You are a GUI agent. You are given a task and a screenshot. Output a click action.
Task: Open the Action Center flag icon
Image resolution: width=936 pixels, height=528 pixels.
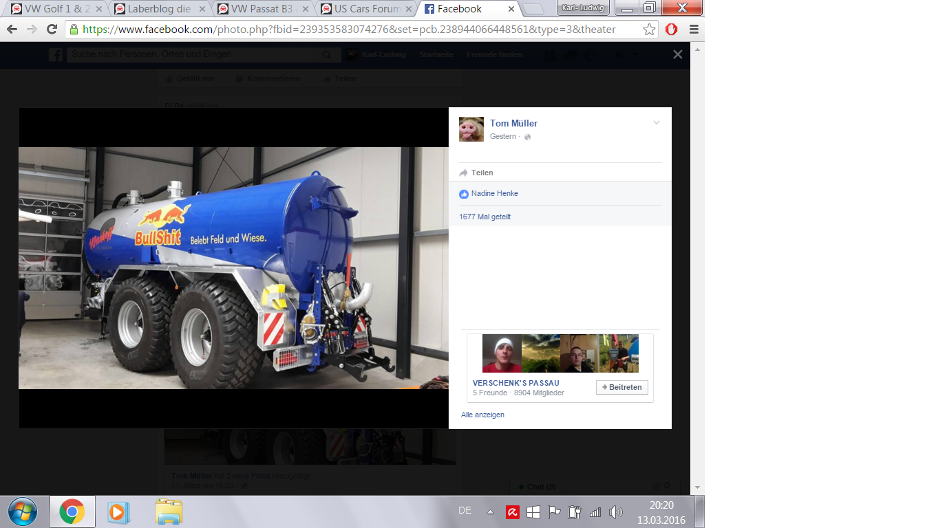click(x=553, y=511)
